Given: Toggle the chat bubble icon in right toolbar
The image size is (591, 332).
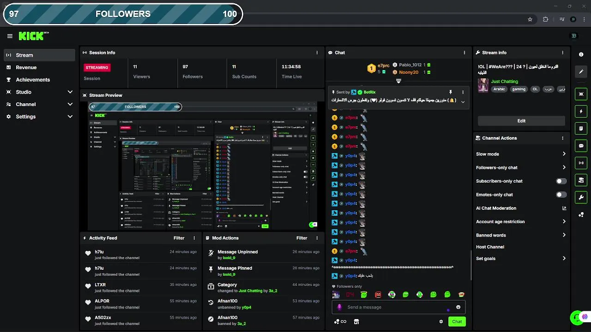Looking at the screenshot, I should (x=581, y=146).
